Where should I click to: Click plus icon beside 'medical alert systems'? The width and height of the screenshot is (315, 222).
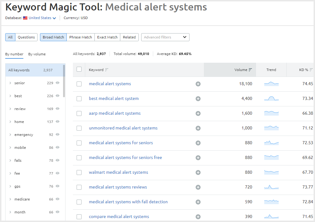point(198,84)
